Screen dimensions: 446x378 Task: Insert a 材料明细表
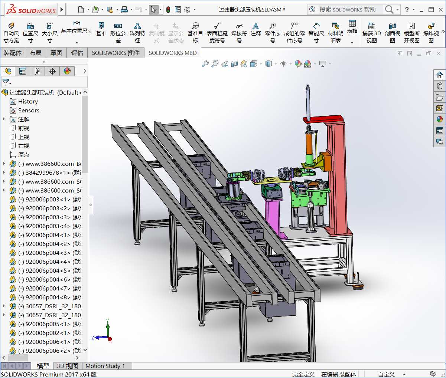[x=336, y=33]
